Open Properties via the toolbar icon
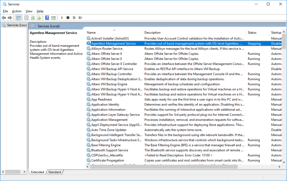Image resolution: width=287 pixels, height=181 pixels. [26, 18]
